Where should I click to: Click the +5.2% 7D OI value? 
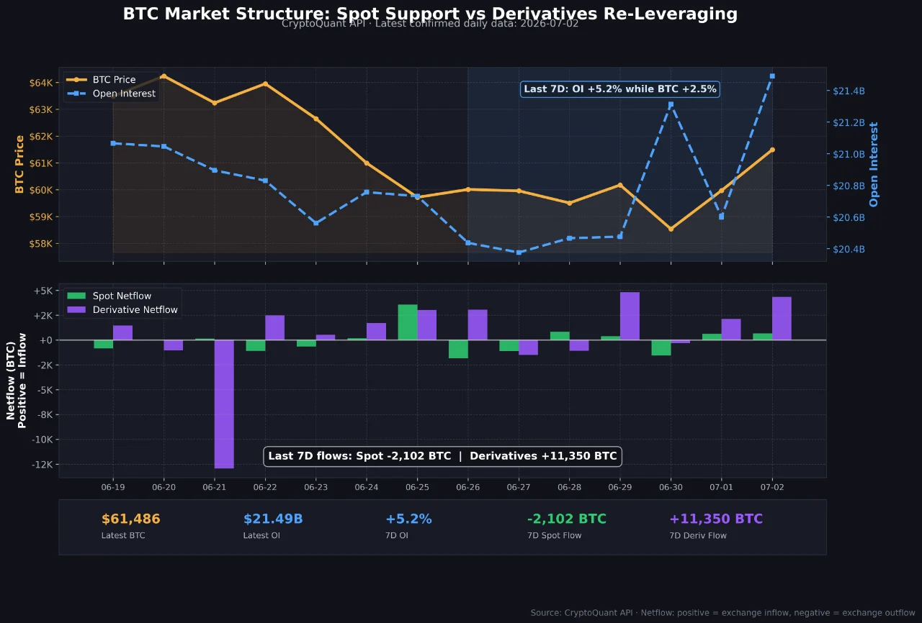408,519
